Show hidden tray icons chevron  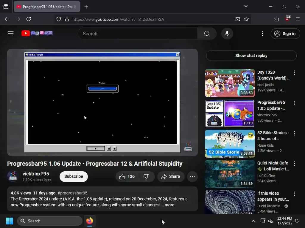tap(253, 221)
